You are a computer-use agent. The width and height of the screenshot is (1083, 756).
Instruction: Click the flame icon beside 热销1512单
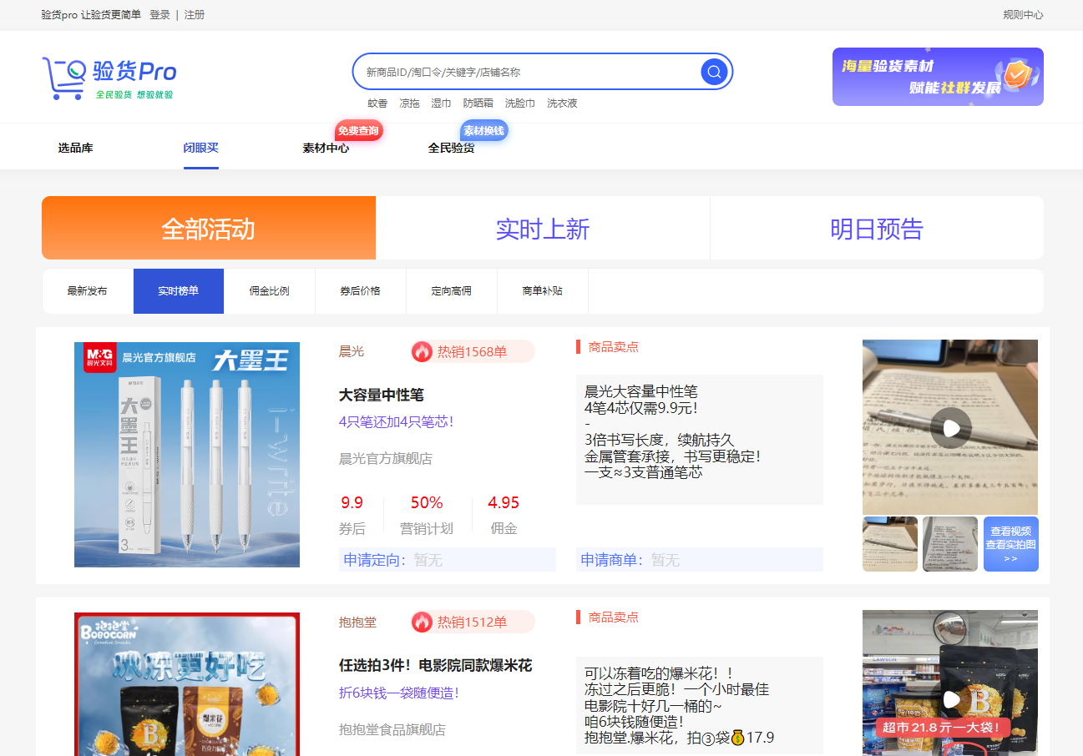pyautogui.click(x=422, y=622)
